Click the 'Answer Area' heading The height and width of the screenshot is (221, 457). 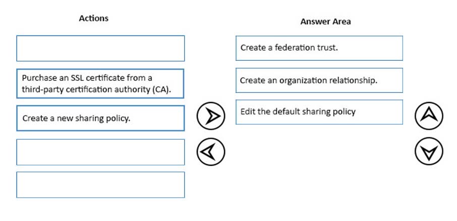(x=325, y=22)
